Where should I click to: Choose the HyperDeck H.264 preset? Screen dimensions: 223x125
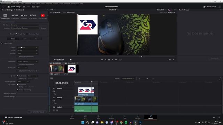coord(24,17)
